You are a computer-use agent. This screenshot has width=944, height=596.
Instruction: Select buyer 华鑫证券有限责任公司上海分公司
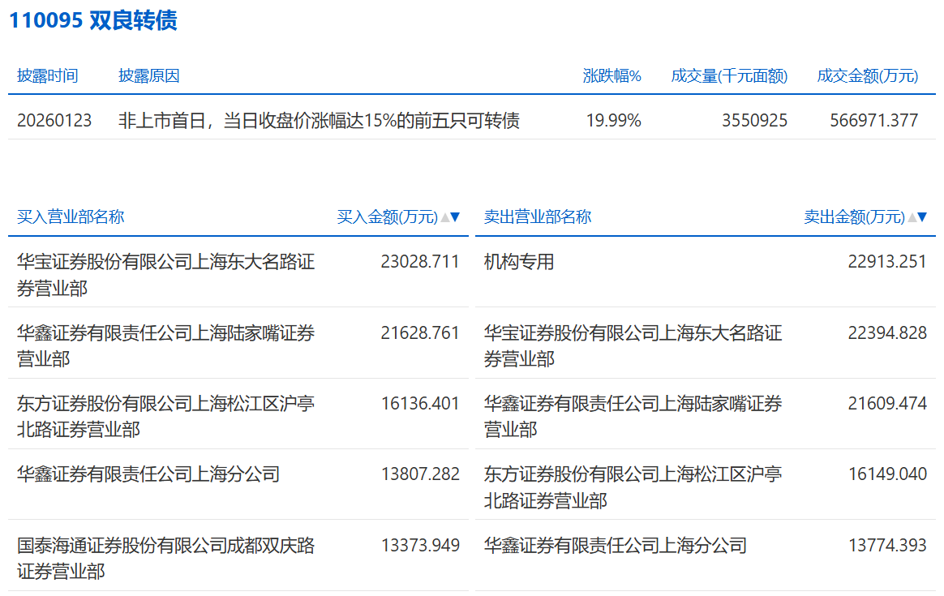(148, 474)
